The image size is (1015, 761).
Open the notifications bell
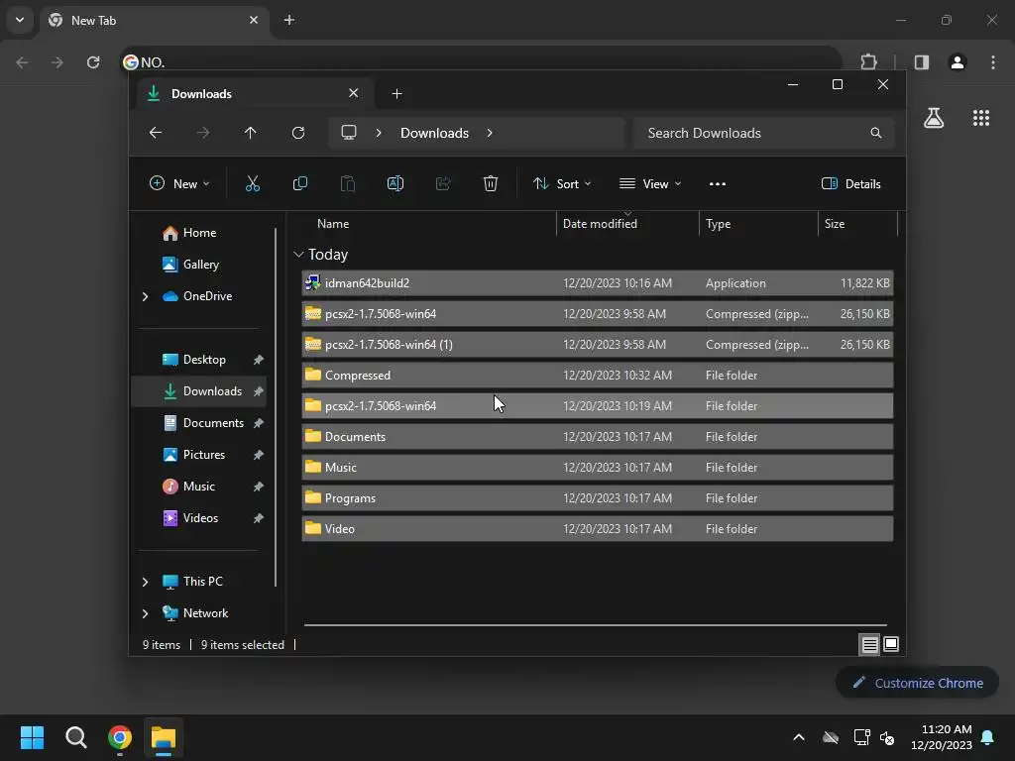(x=988, y=737)
